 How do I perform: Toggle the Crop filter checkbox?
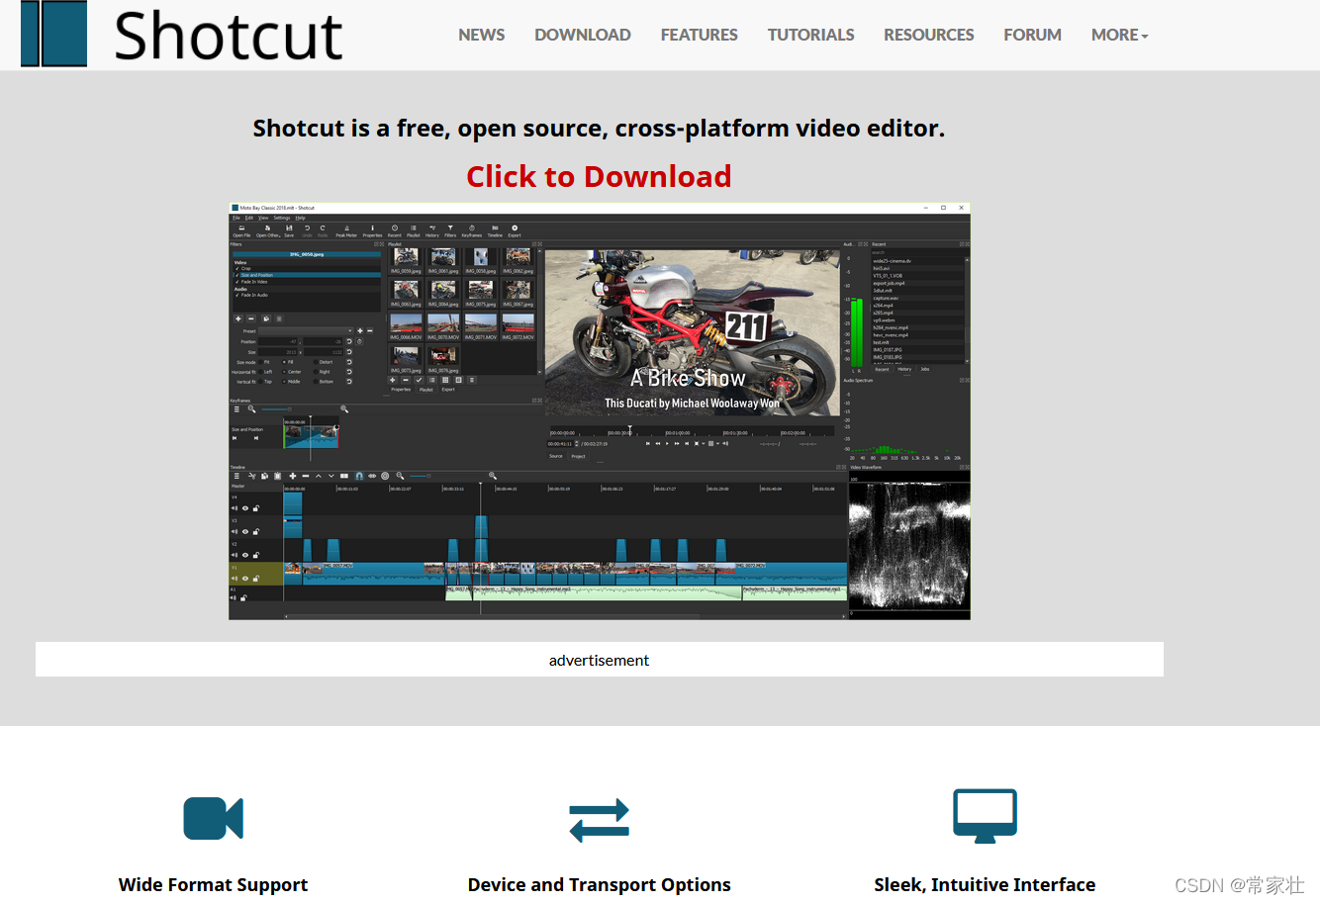(236, 269)
